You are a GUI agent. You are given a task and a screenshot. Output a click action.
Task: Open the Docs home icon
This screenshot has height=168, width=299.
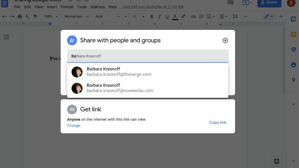tap(4, 3)
